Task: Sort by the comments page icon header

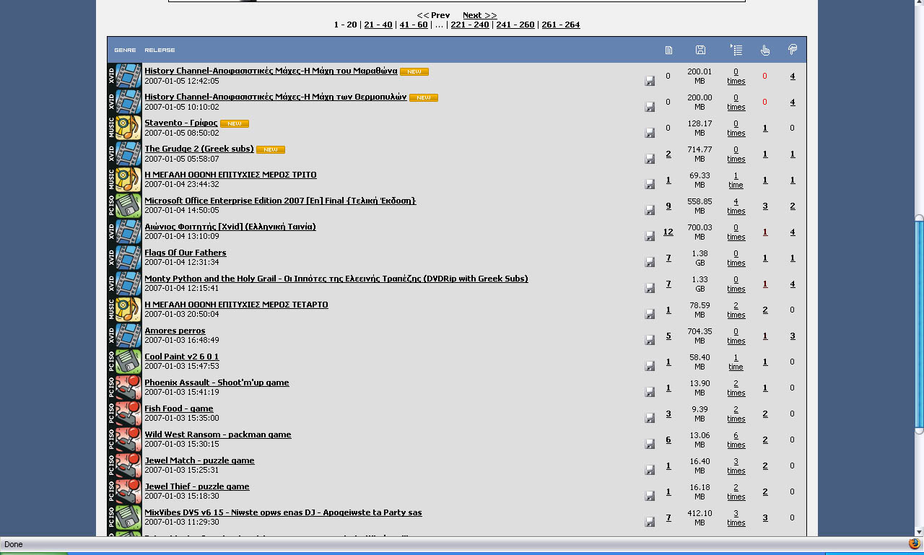Action: 668,50
